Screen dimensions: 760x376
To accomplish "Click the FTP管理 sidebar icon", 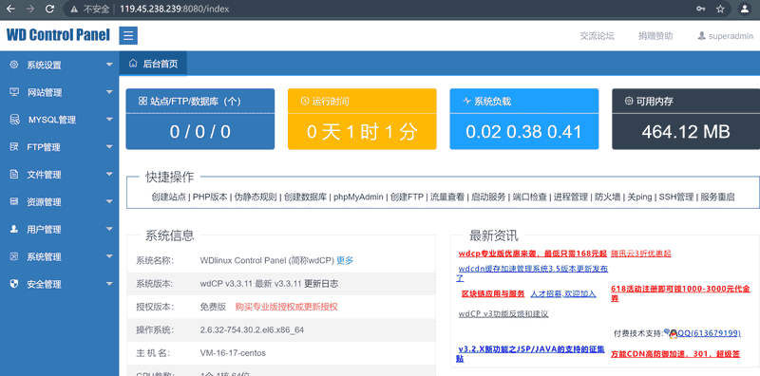I will 14,147.
